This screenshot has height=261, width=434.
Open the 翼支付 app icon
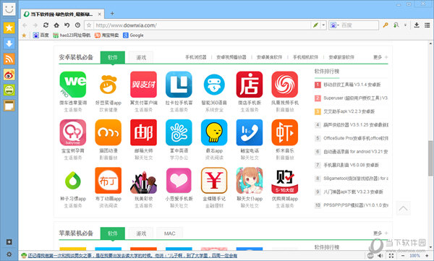[143, 85]
